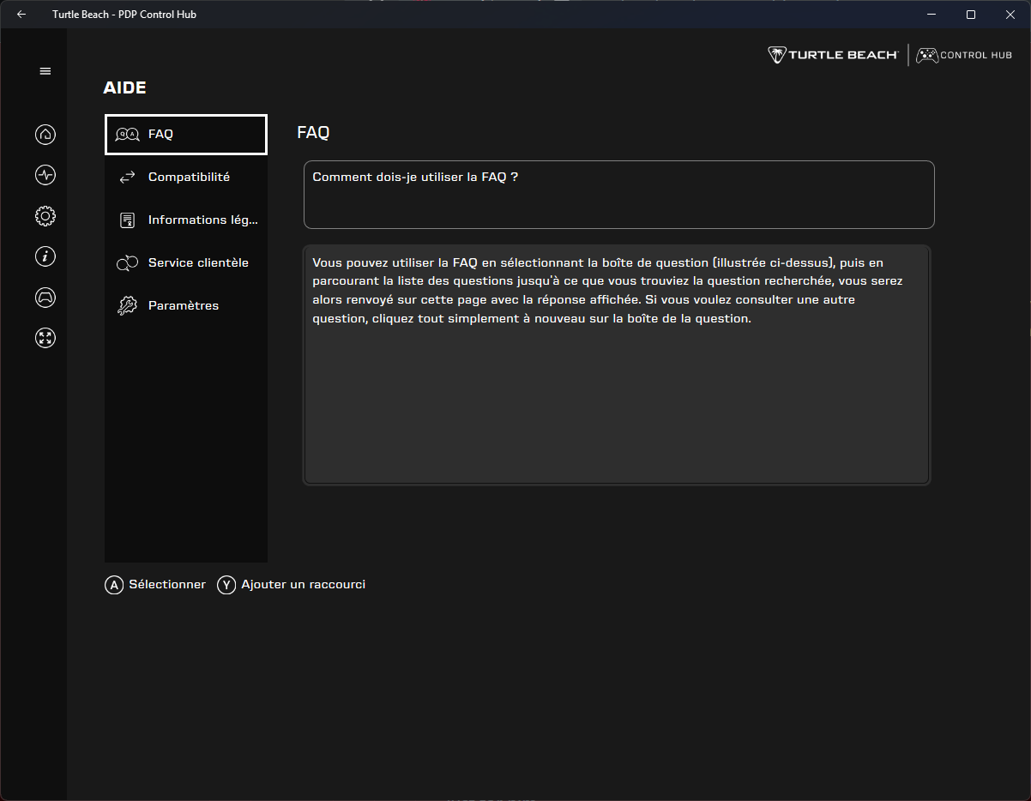The image size is (1031, 801).
Task: Click the expand arrows sidebar icon
Action: [45, 337]
